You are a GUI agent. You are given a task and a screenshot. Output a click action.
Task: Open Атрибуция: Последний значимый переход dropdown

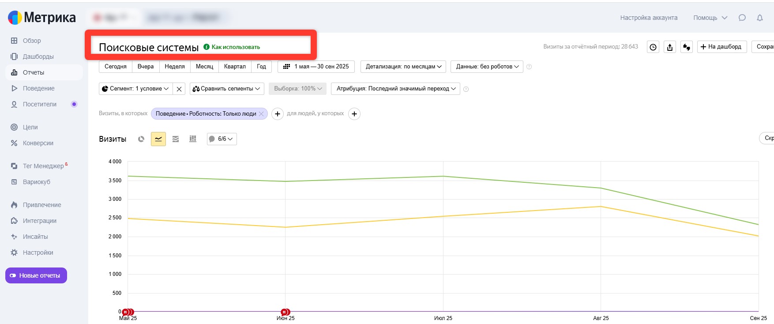396,89
